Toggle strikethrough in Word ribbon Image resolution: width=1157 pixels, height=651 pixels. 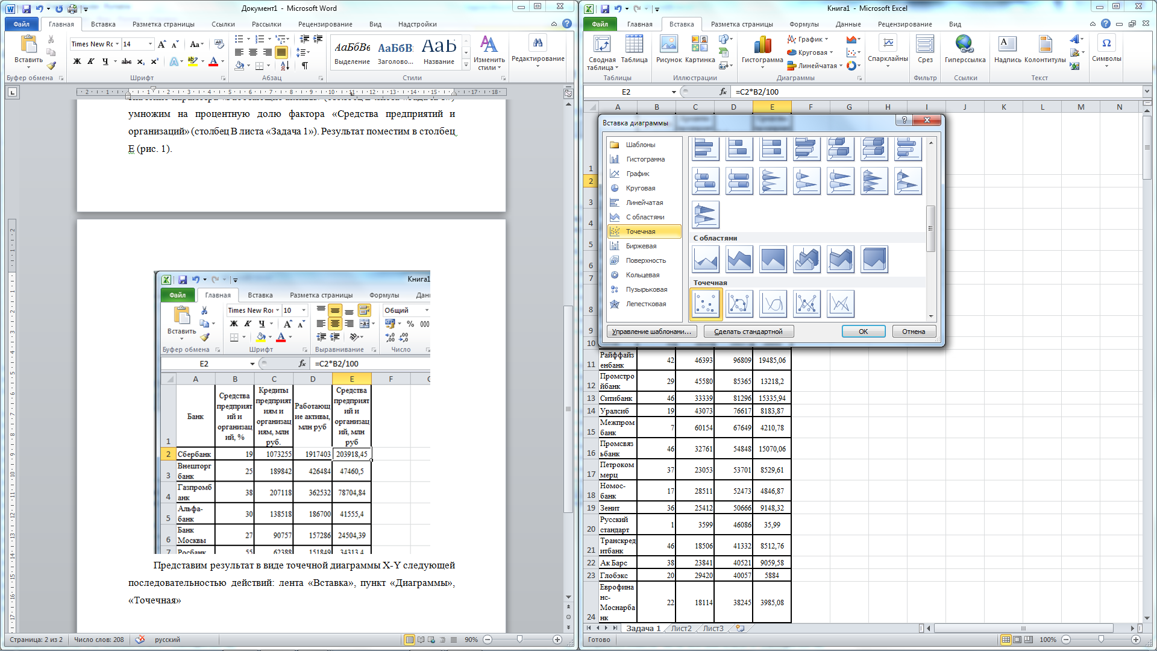126,61
